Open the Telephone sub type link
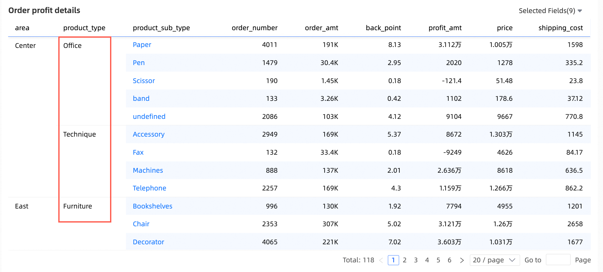 149,188
